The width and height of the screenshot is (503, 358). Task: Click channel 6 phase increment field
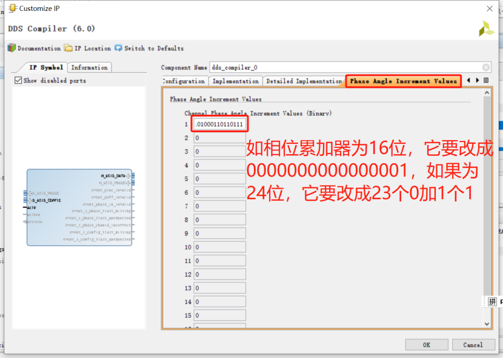click(220, 192)
